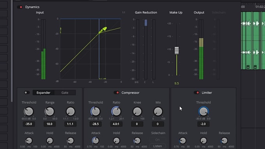
Task: Select the Expander mode tab
Action: 43,93
